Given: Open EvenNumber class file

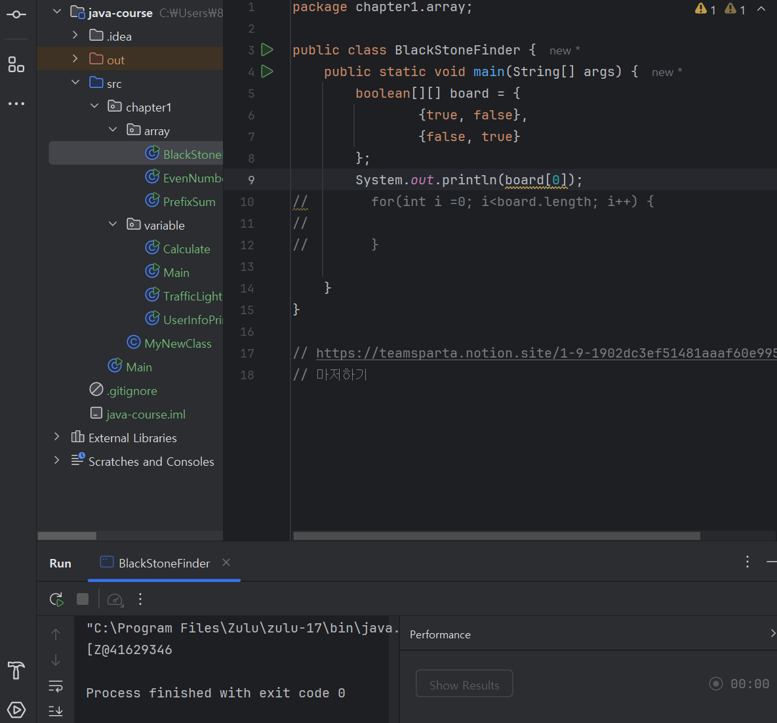Looking at the screenshot, I should 184,178.
